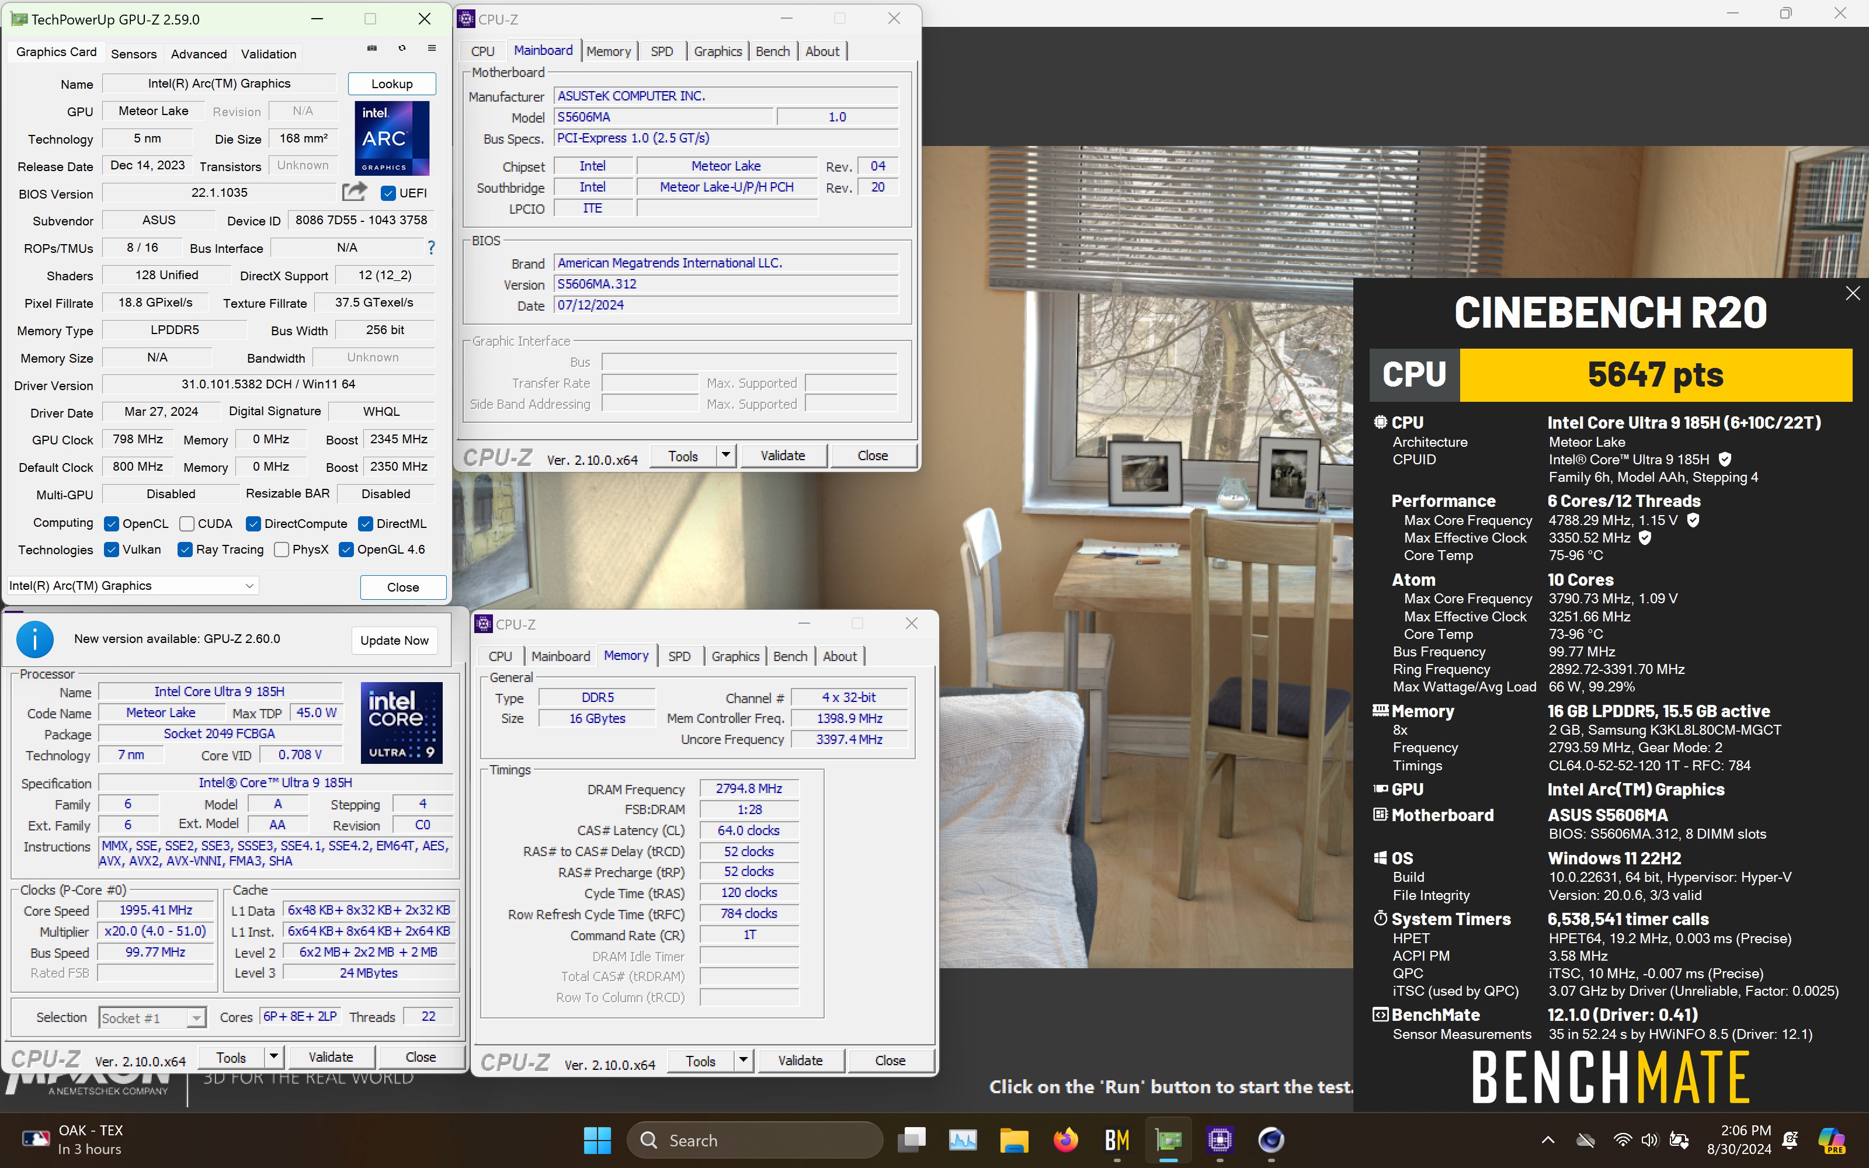The image size is (1869, 1168).
Task: Click Validate in CPU-Z Memory window
Action: click(x=800, y=1061)
